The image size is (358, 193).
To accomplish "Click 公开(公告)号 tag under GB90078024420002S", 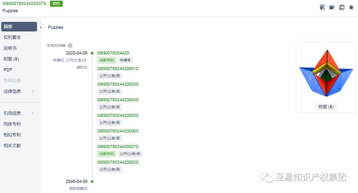I will point(110,169).
